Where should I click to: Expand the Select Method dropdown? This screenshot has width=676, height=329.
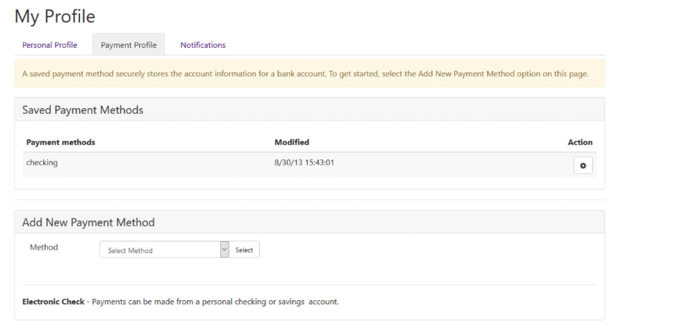(164, 250)
